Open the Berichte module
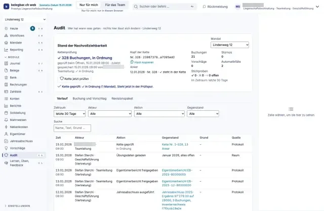 click(x=24, y=106)
